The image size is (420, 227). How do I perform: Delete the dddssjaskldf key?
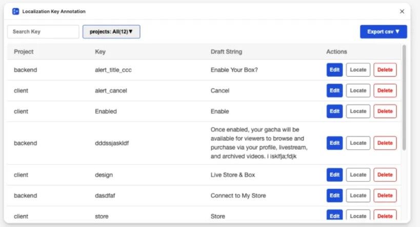pyautogui.click(x=385, y=143)
